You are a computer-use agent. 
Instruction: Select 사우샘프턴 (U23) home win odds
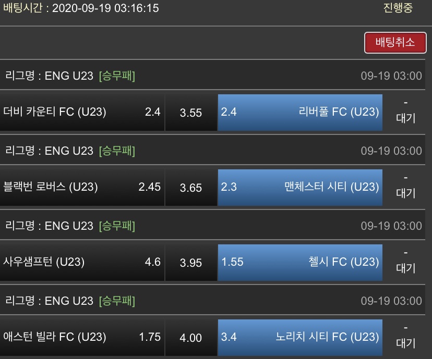[82, 262]
